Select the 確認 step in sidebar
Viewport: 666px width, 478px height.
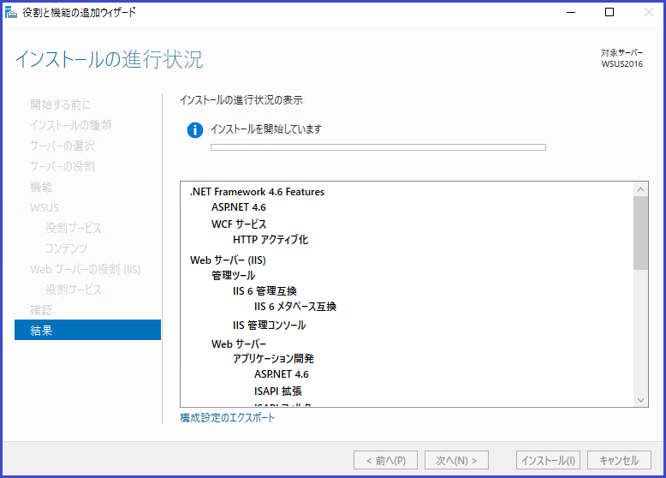click(41, 310)
